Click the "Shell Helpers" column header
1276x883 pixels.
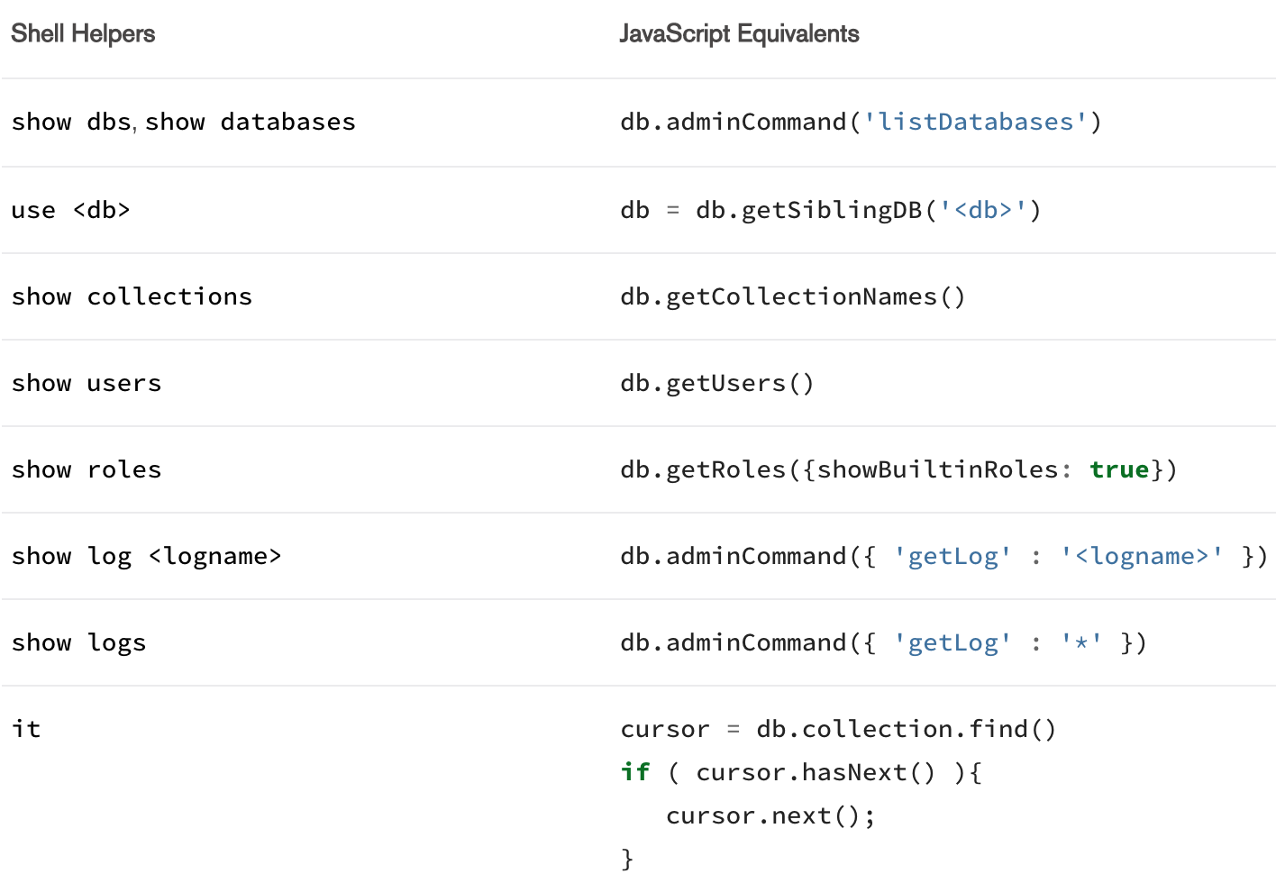tap(83, 34)
